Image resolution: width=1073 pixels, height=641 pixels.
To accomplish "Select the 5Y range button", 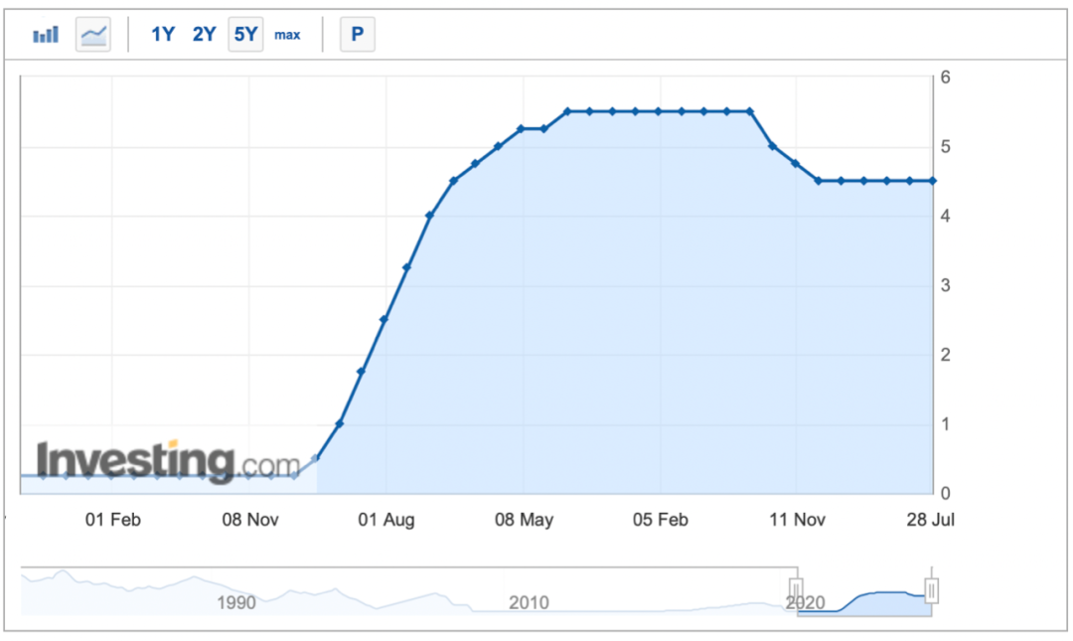I will pos(245,35).
